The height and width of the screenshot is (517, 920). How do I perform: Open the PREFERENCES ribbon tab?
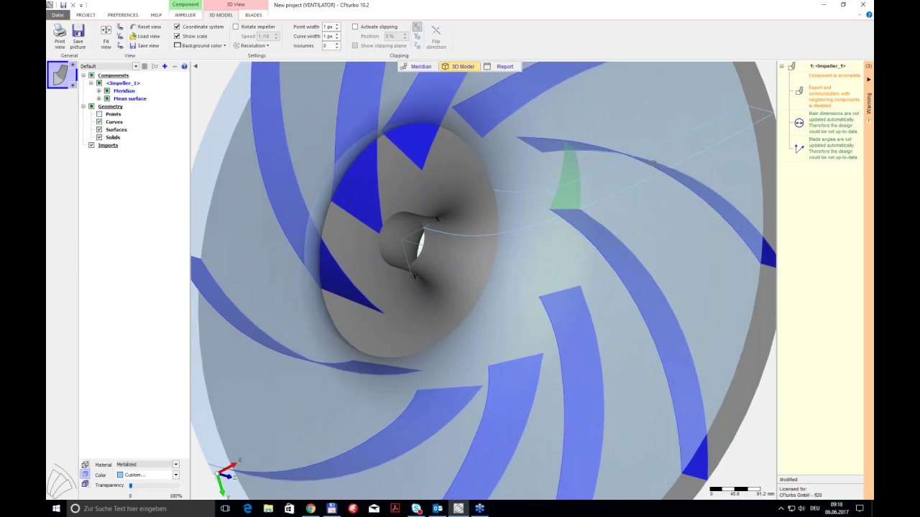(x=123, y=15)
